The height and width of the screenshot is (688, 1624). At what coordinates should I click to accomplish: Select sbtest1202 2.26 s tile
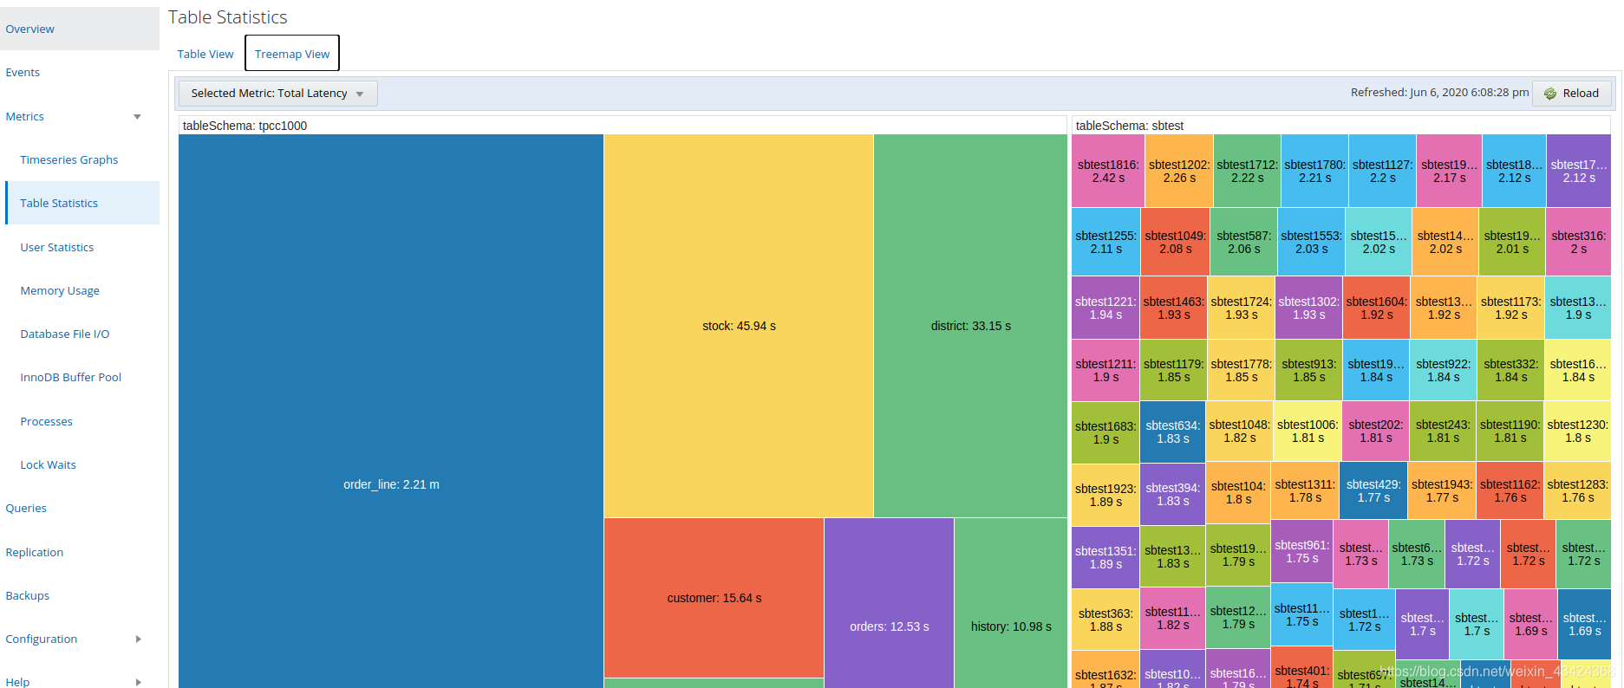1179,171
